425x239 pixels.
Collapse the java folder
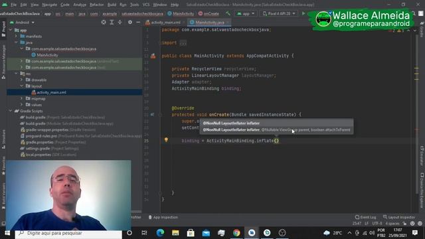16,42
